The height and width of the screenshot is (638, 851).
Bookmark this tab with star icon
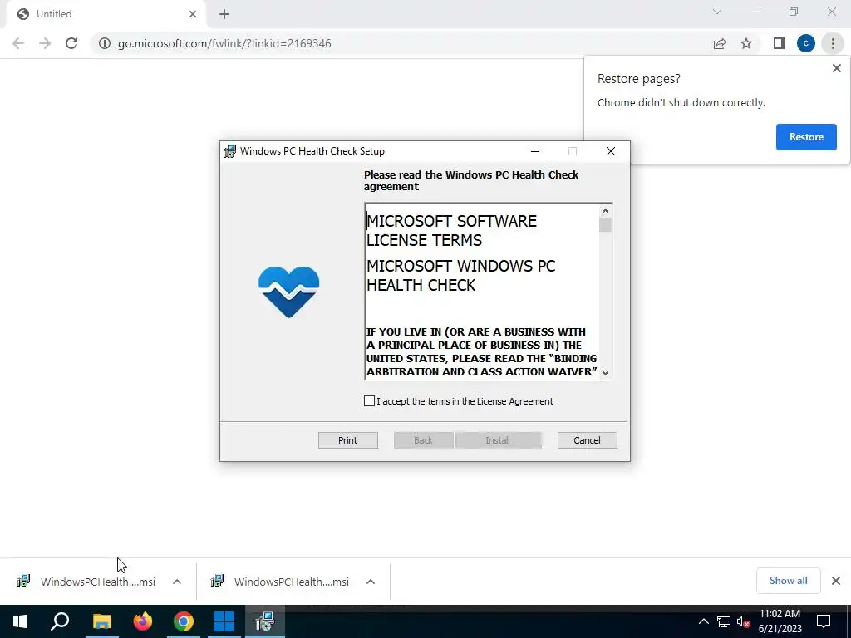tap(746, 43)
